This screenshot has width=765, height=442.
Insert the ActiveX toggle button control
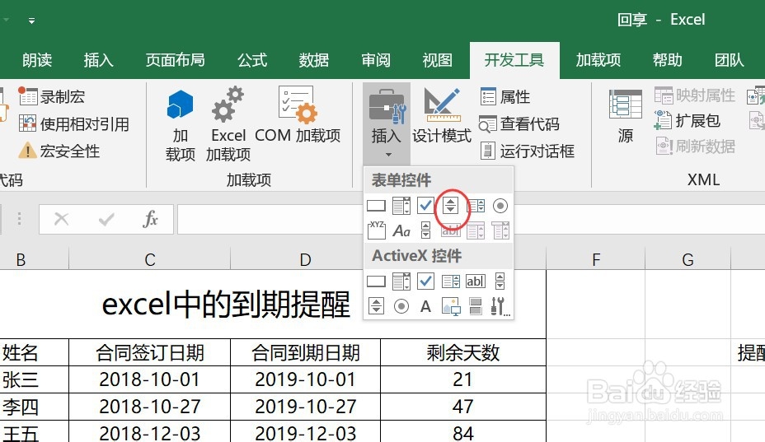pos(475,306)
